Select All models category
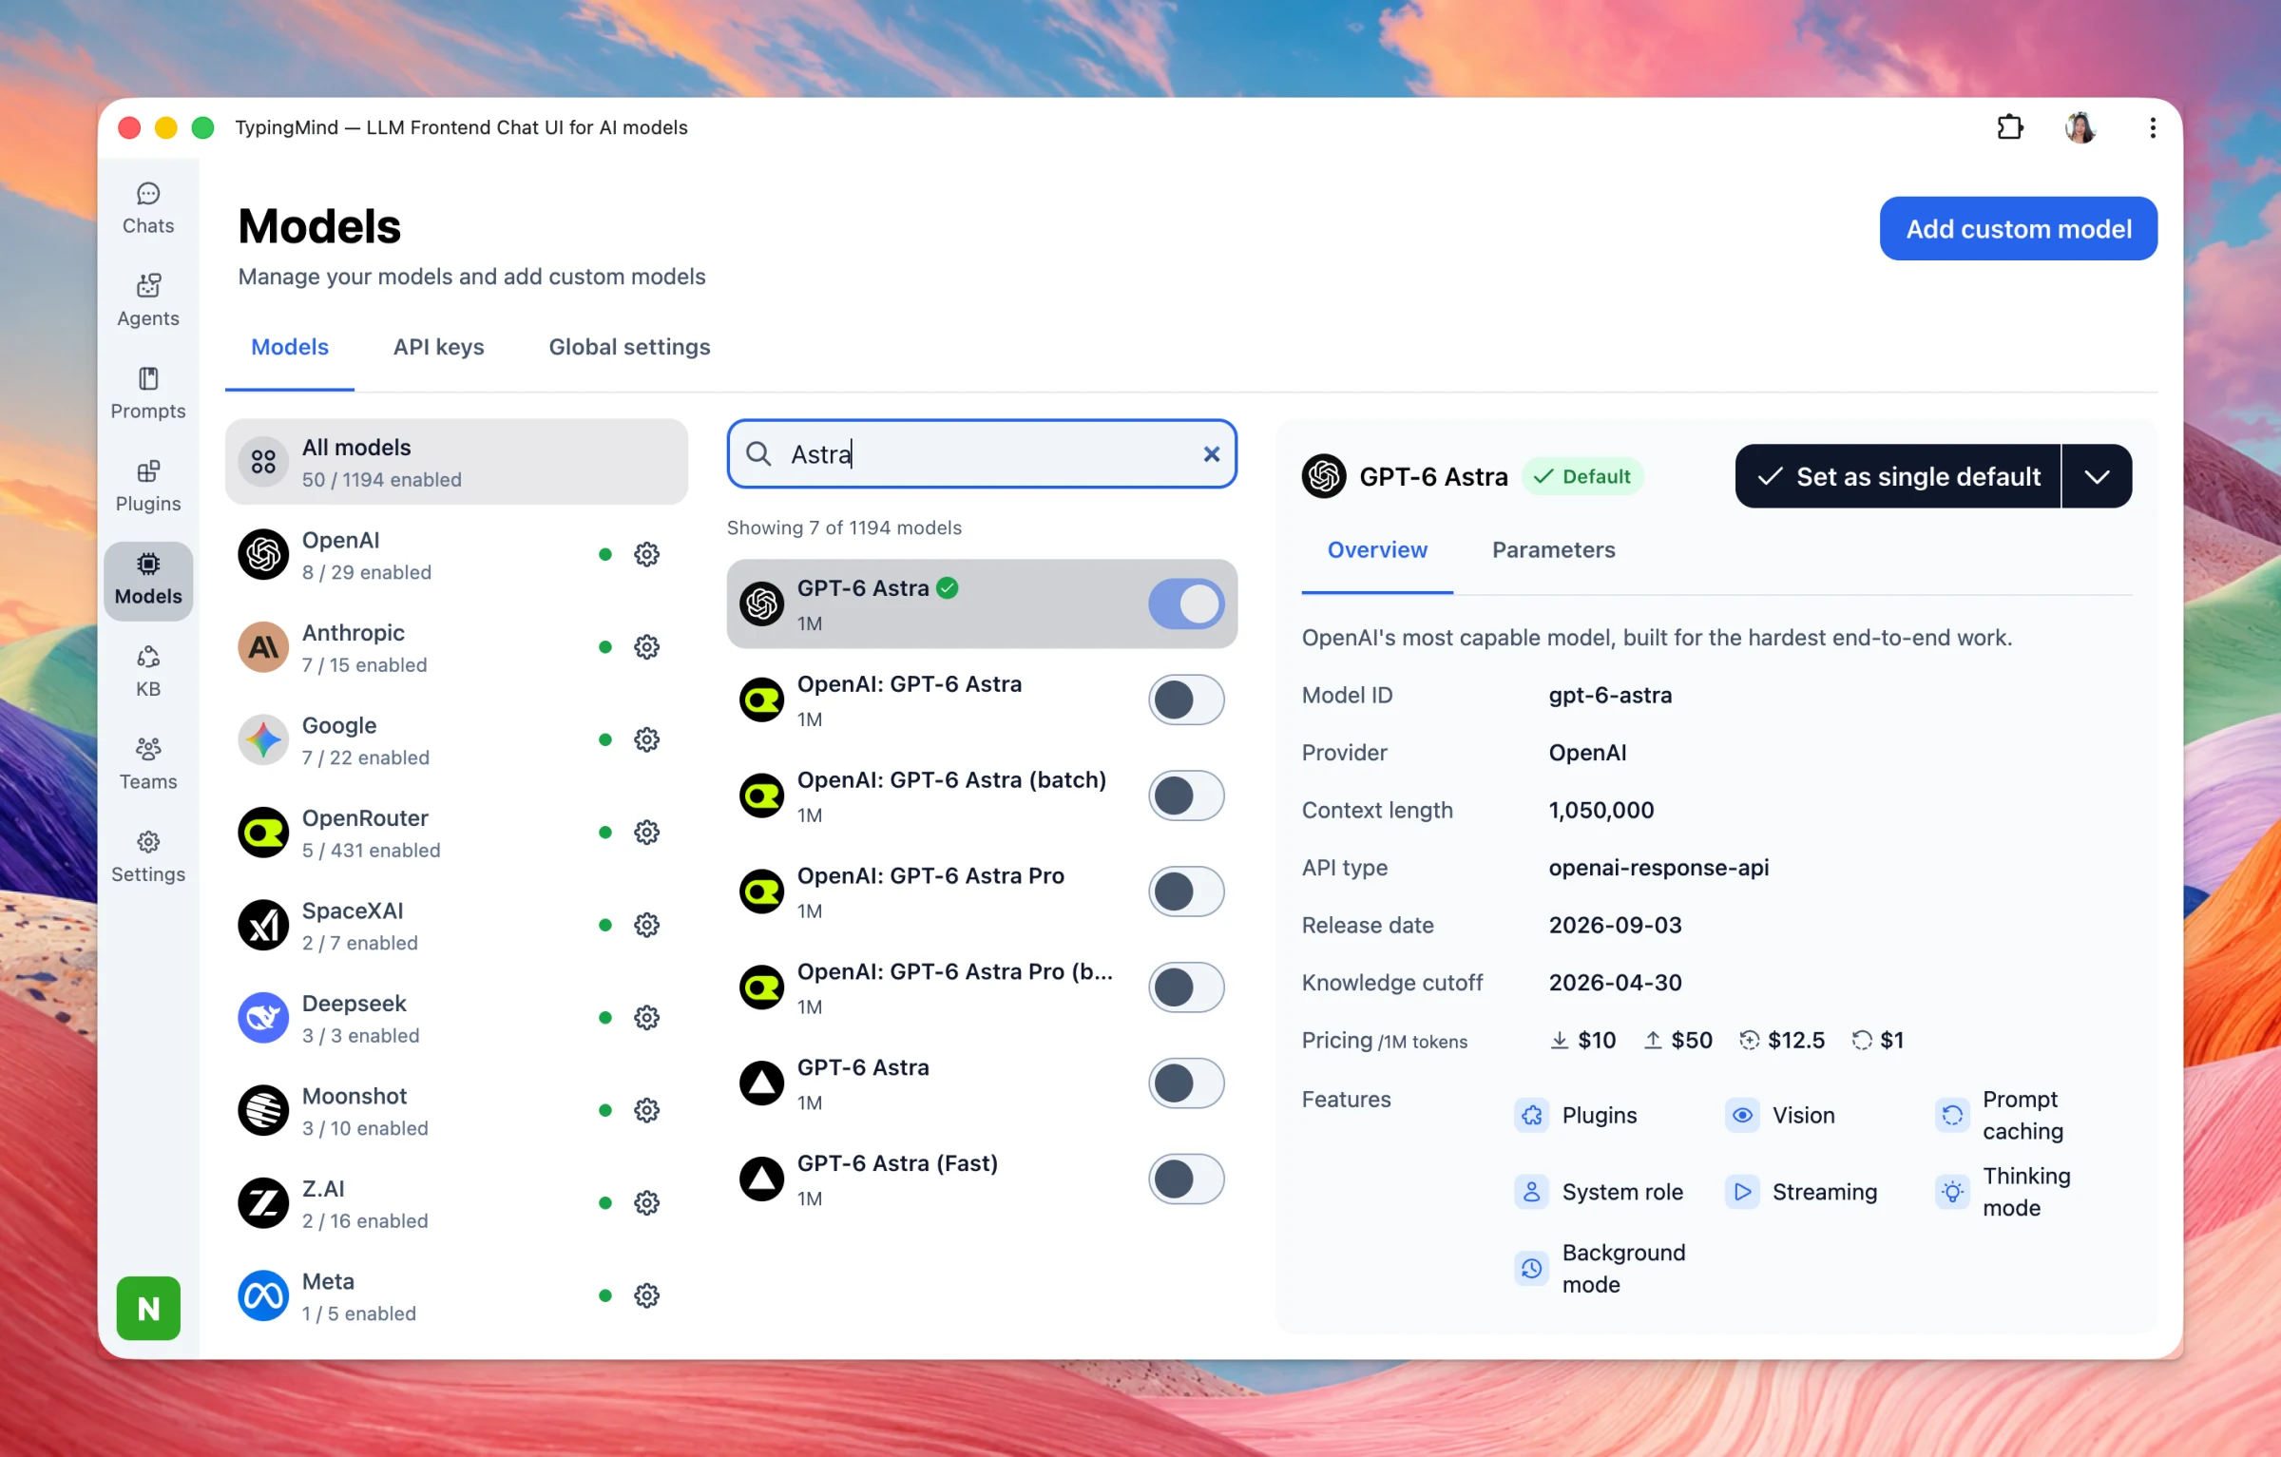The image size is (2281, 1457). tap(456, 462)
